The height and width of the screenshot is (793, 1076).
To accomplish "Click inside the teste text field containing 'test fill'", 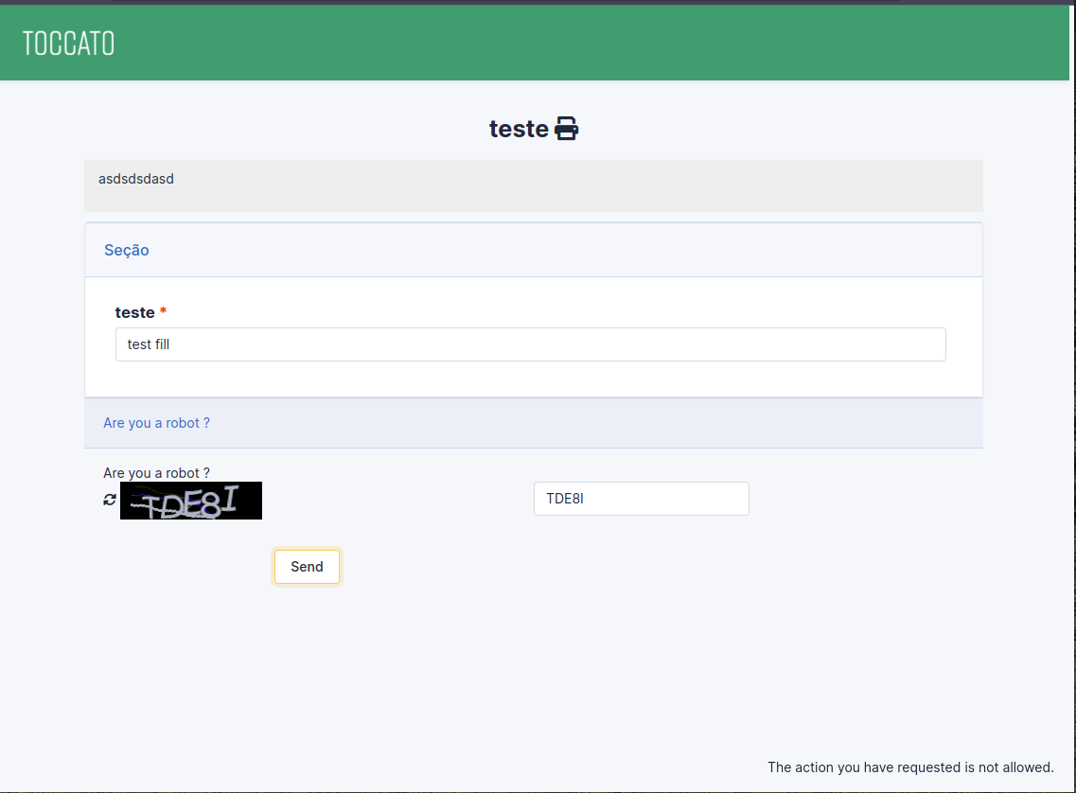I will [530, 344].
